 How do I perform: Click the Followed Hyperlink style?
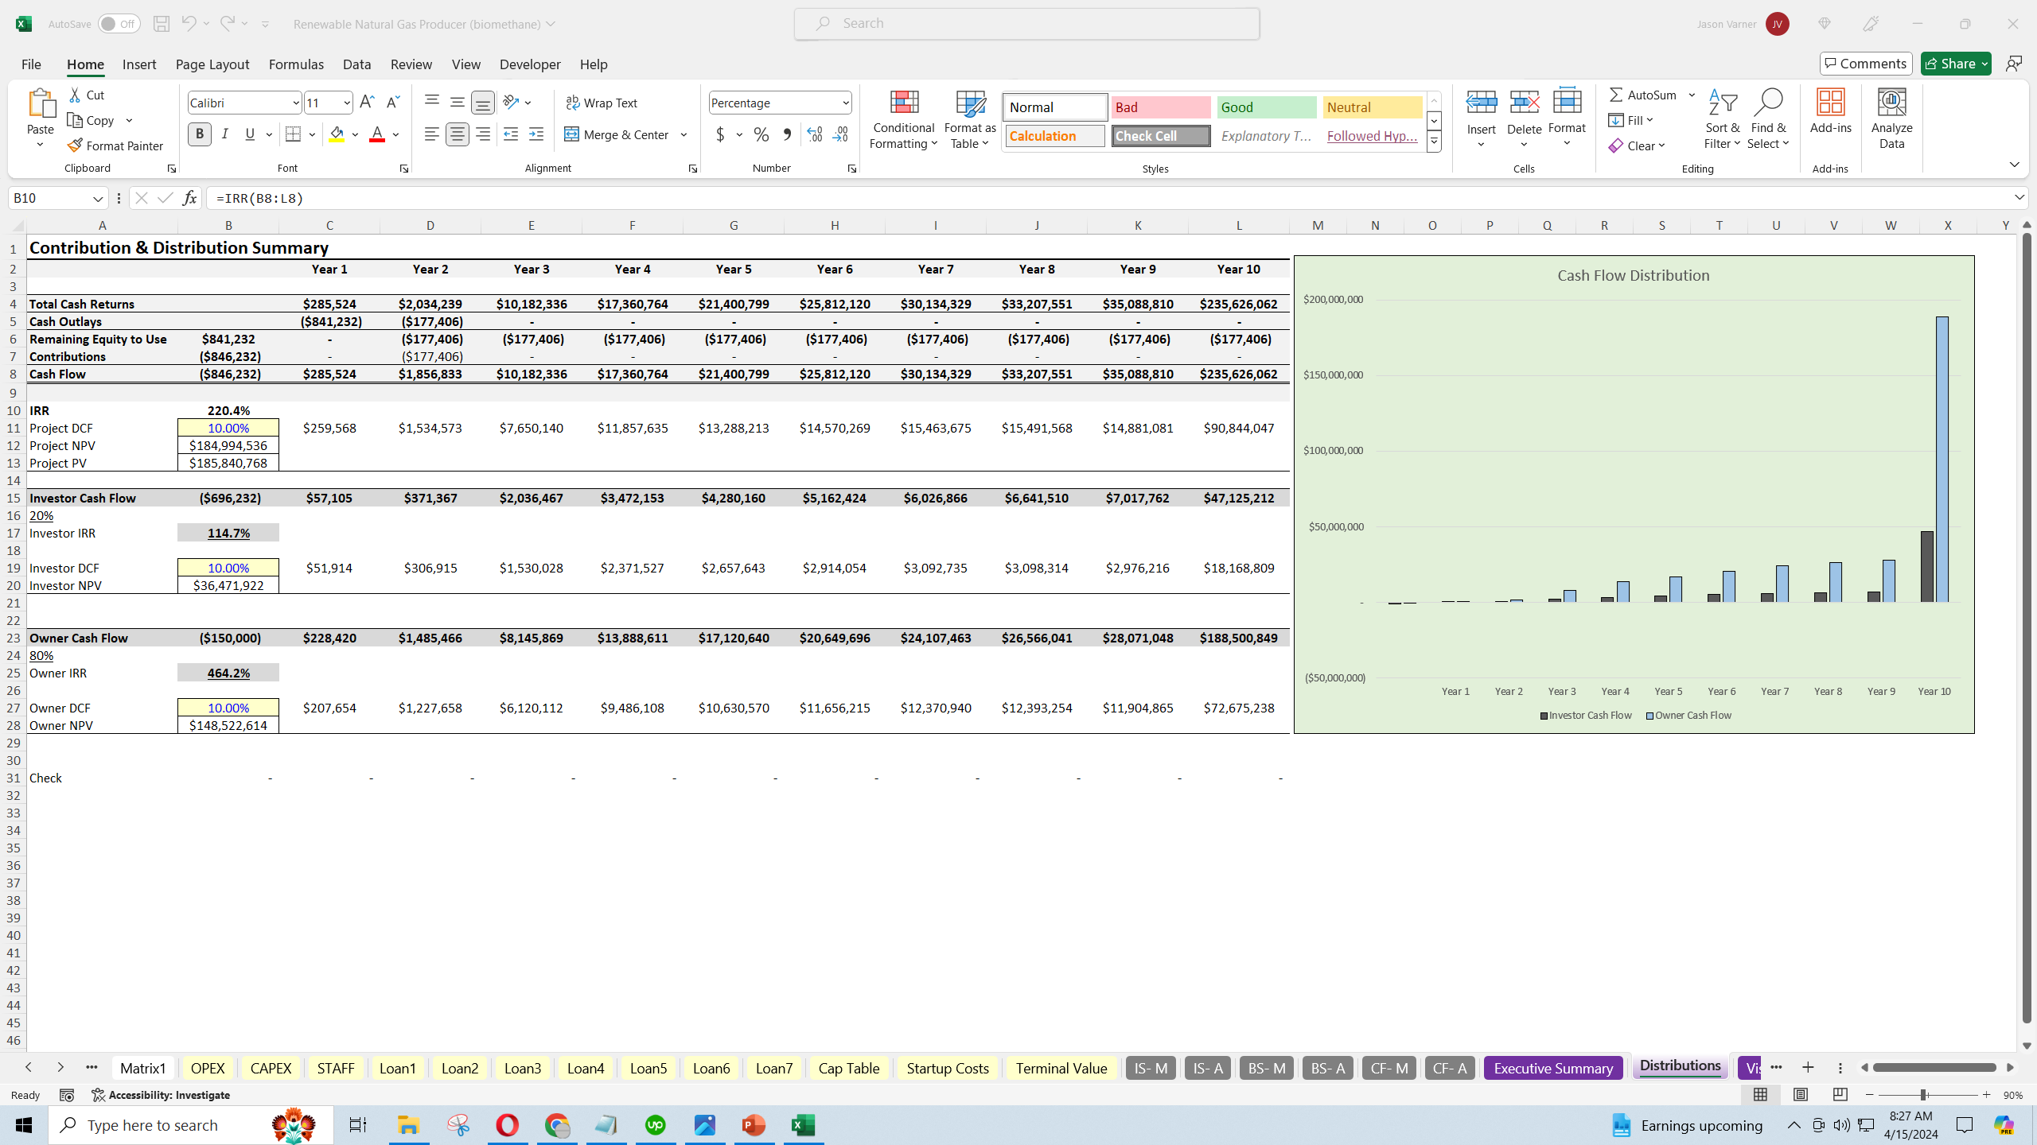(1373, 136)
